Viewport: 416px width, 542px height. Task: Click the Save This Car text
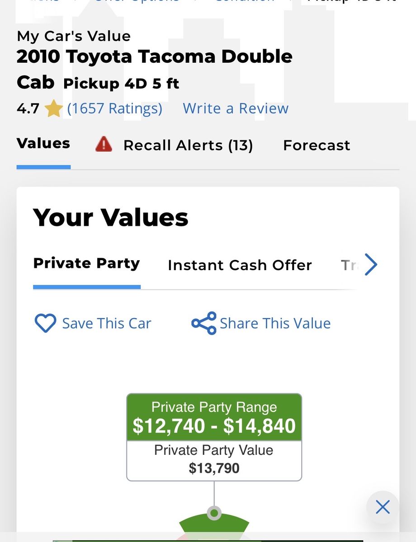tap(106, 323)
